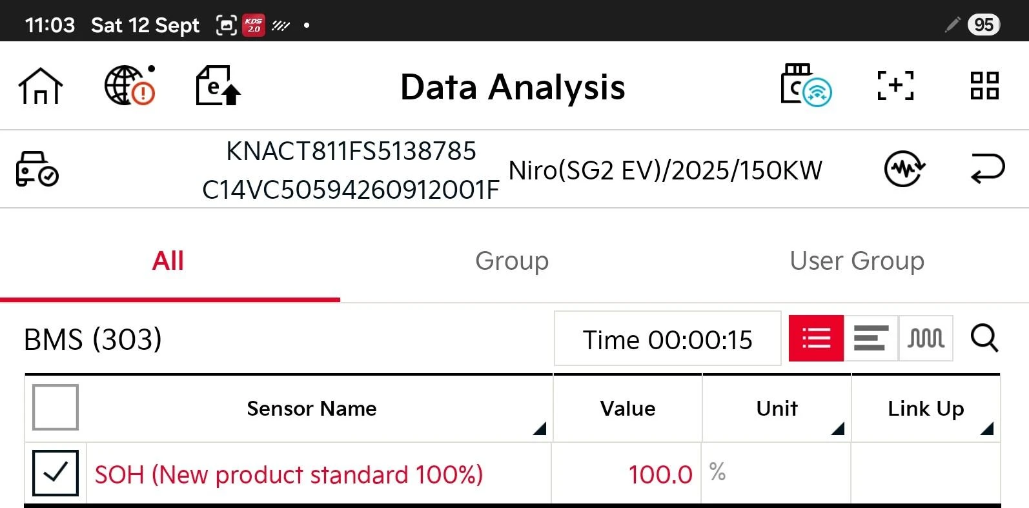This screenshot has height=508, width=1029.
Task: Open the Unit column dropdown arrow
Action: 837,428
